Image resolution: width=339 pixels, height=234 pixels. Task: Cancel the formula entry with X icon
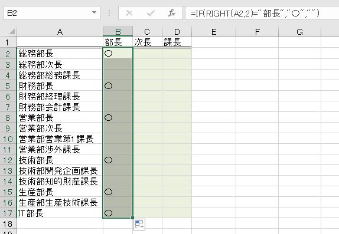pyautogui.click(x=129, y=13)
